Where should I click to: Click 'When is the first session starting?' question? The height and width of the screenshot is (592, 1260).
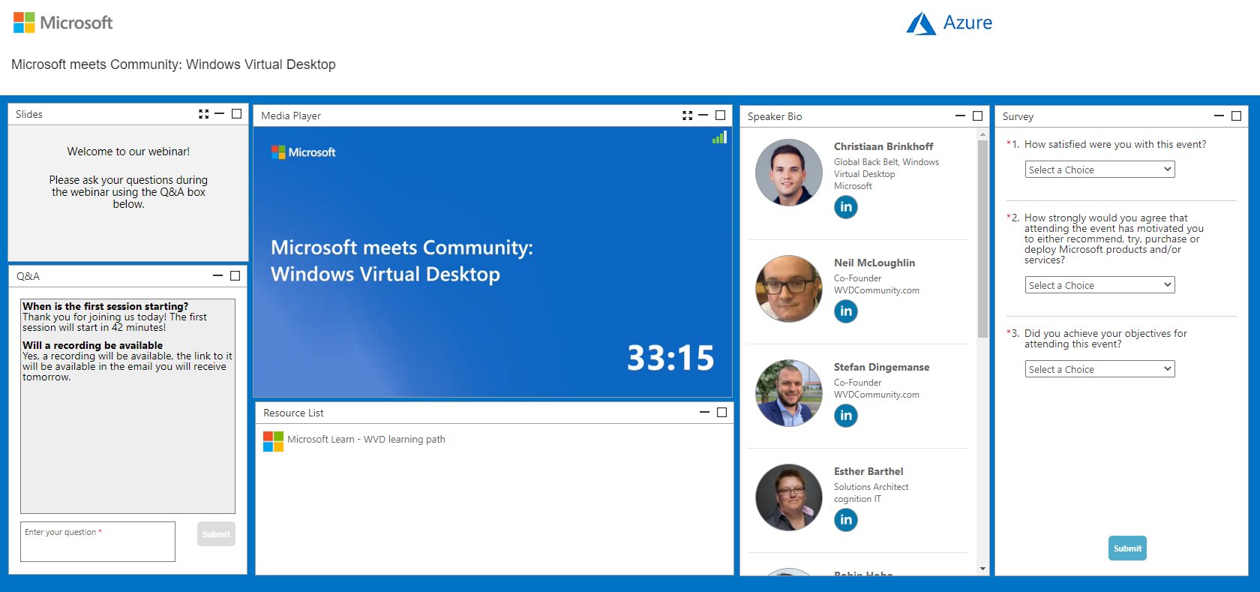106,306
